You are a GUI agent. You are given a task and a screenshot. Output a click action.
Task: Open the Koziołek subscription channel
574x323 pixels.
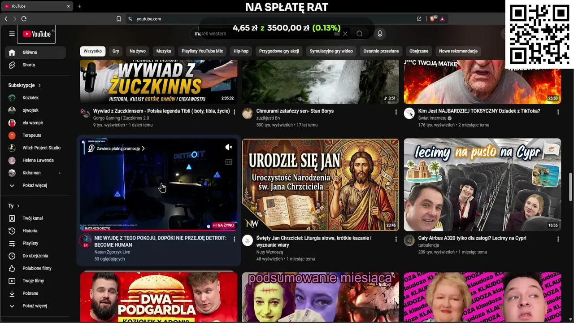(x=35, y=98)
